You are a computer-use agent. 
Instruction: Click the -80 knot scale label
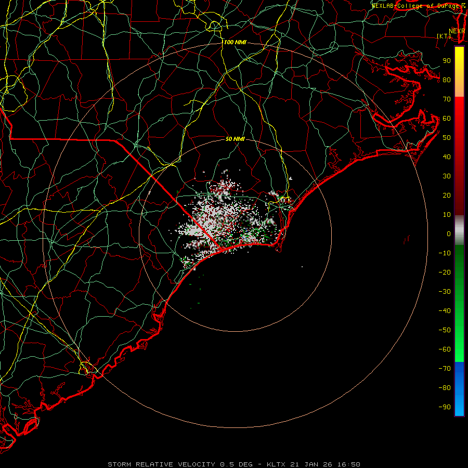(445, 388)
